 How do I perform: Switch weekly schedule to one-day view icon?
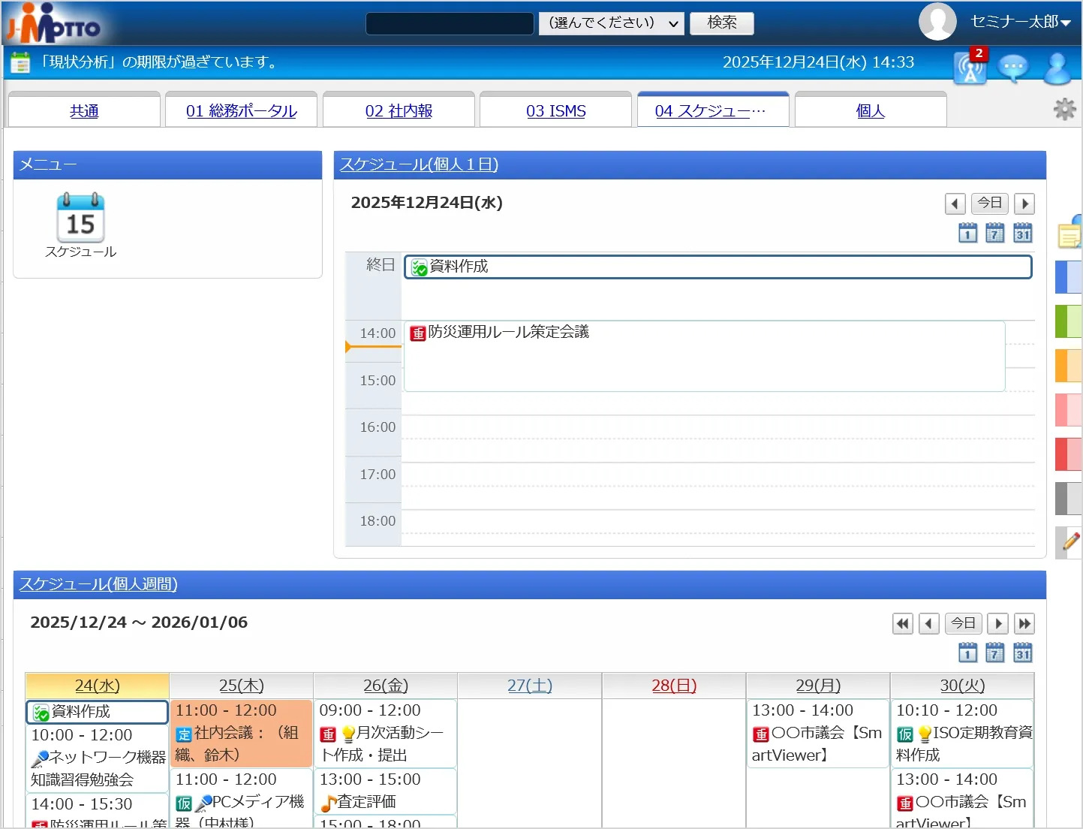[x=967, y=653]
